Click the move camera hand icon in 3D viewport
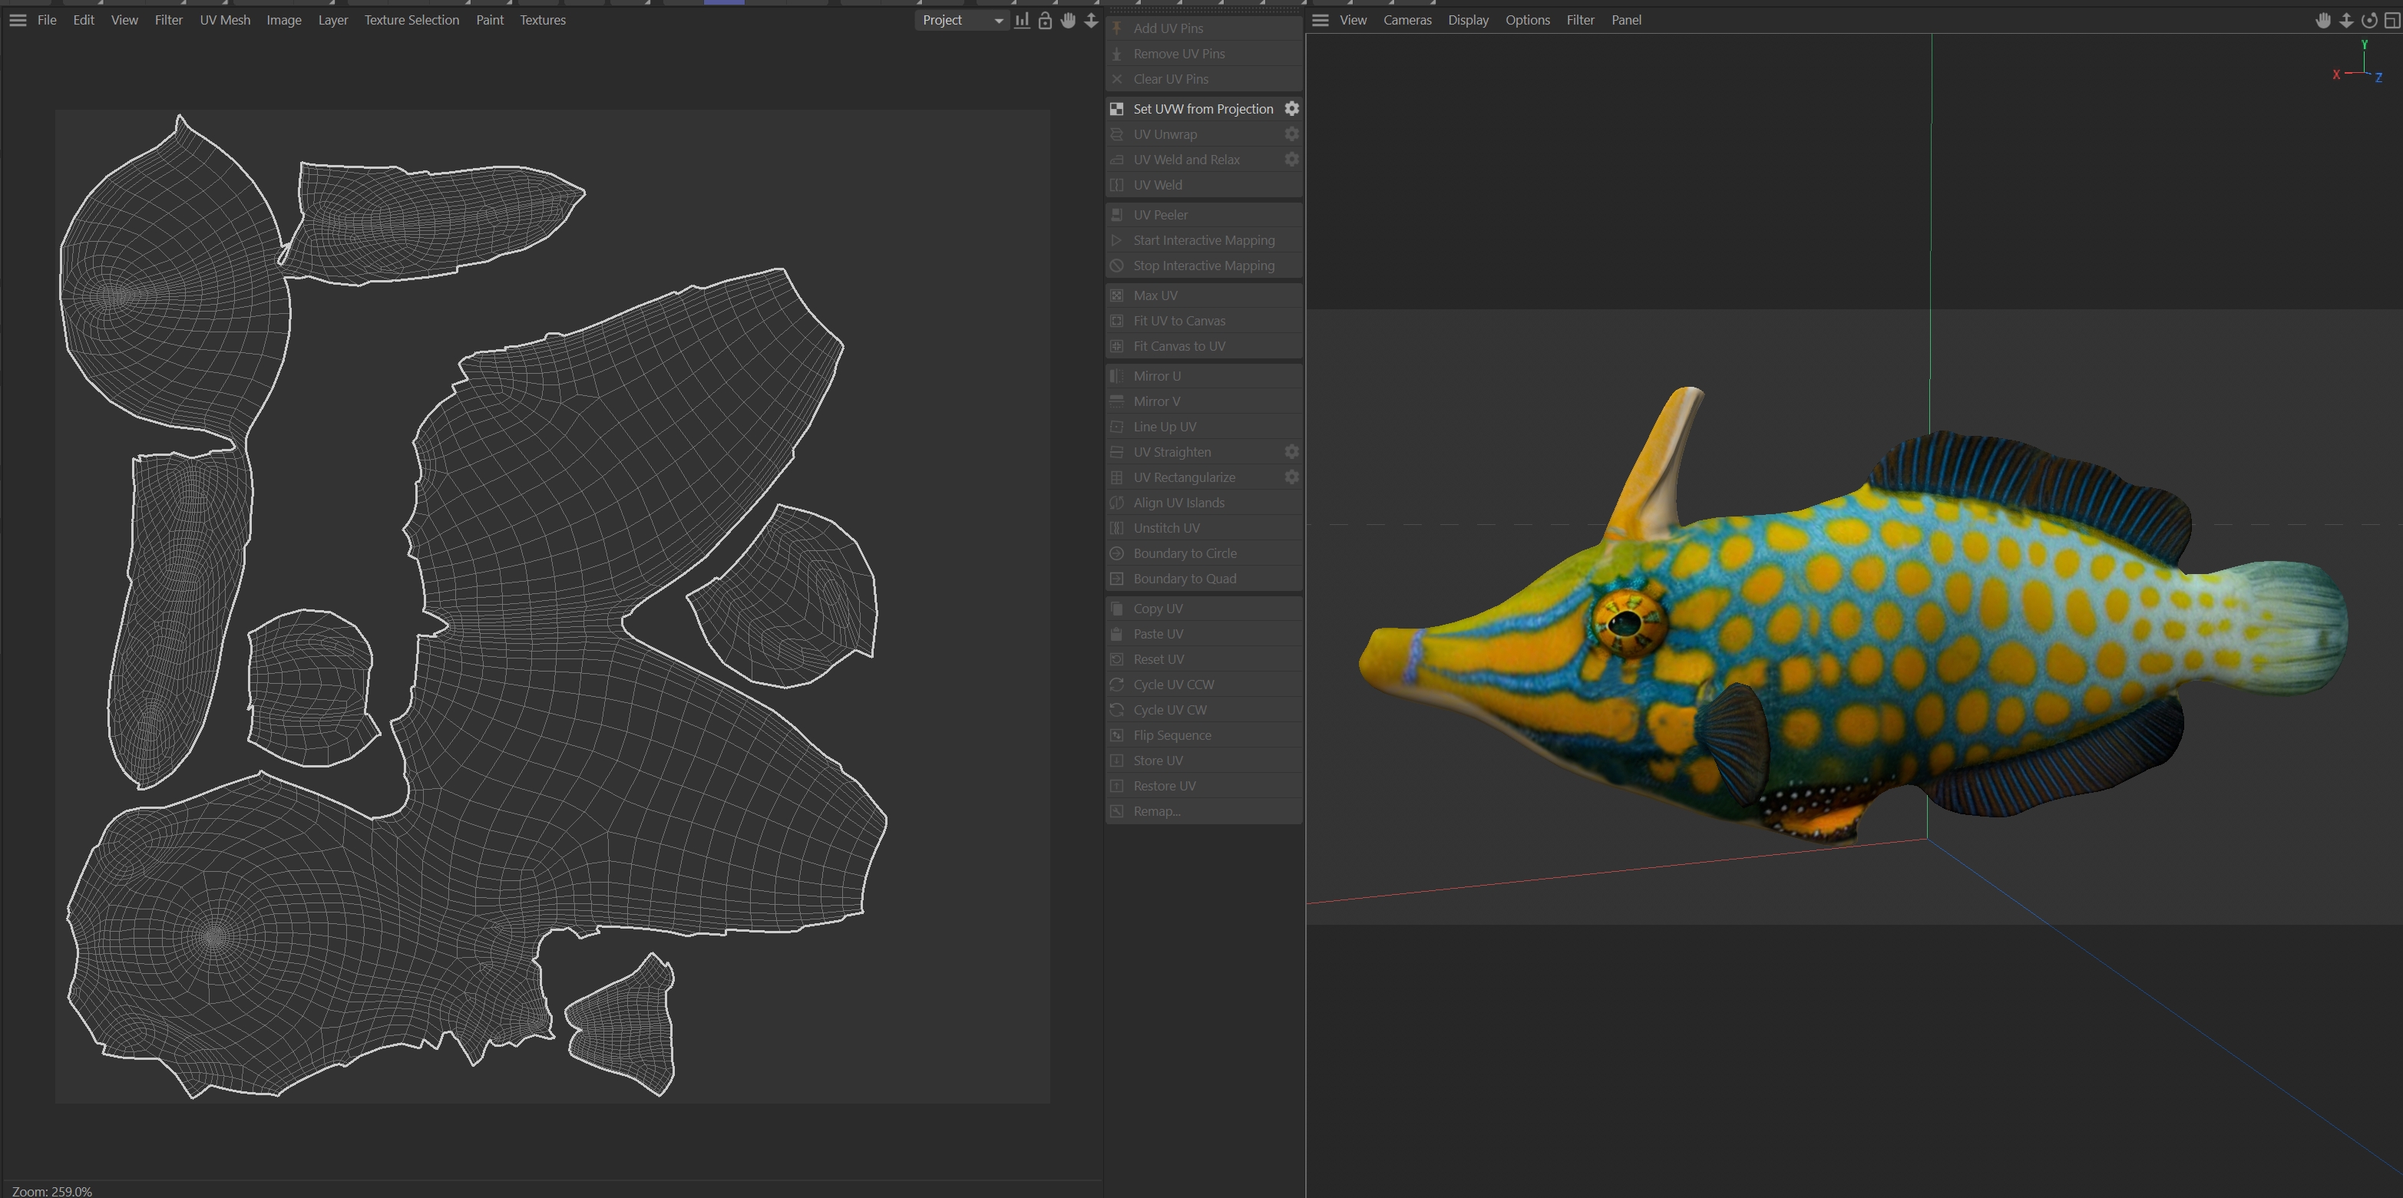This screenshot has width=2403, height=1198. [2323, 21]
